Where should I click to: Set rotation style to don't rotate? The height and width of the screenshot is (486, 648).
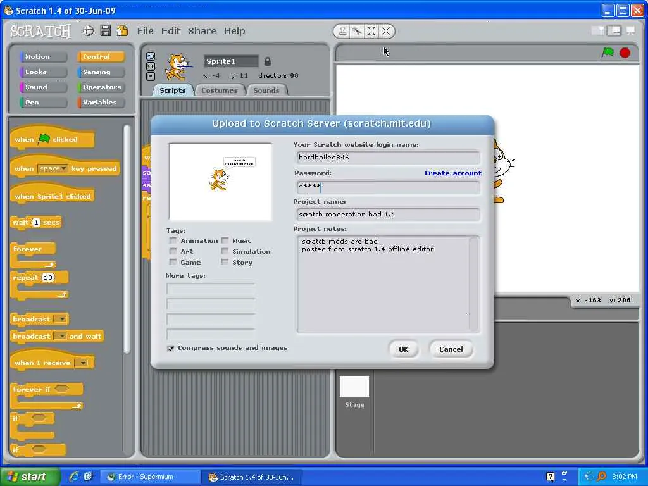click(151, 76)
